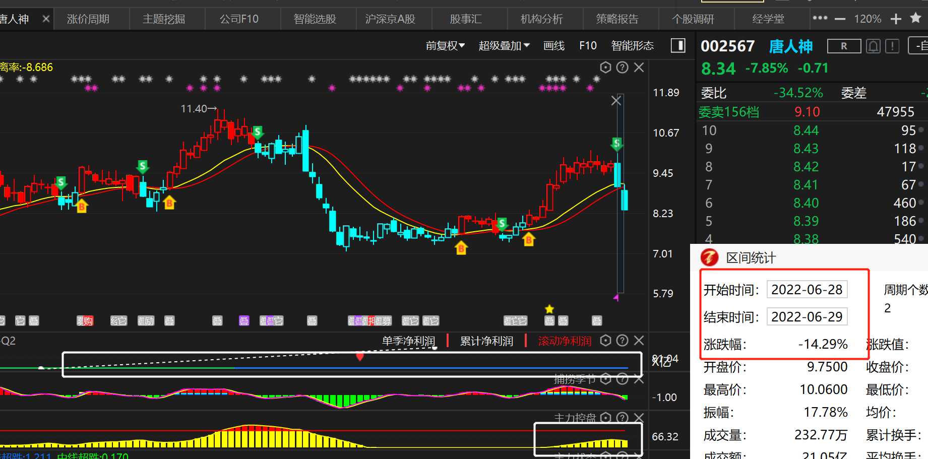Edit the 开始时间 date field
This screenshot has height=459, width=928.
(807, 290)
